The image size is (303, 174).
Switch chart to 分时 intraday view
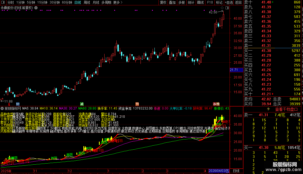[11, 2]
